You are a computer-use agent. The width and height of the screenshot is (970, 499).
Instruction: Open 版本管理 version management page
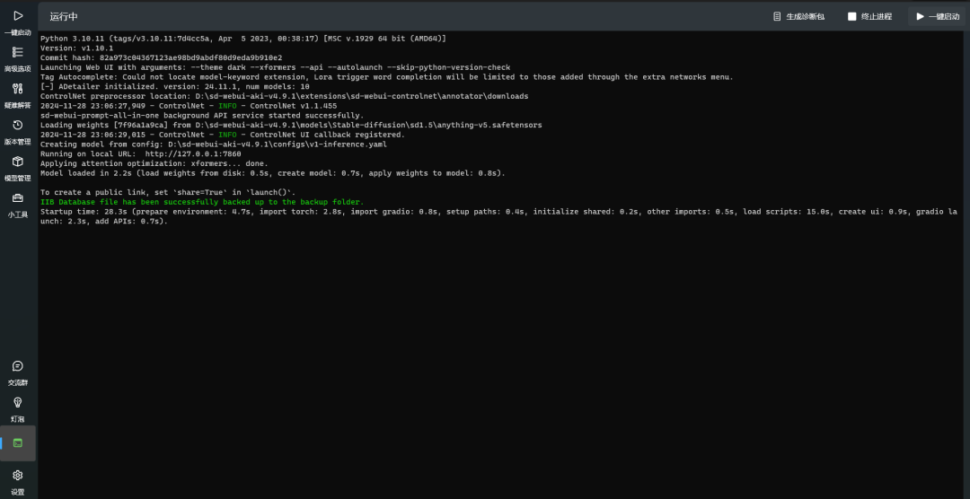click(17, 132)
